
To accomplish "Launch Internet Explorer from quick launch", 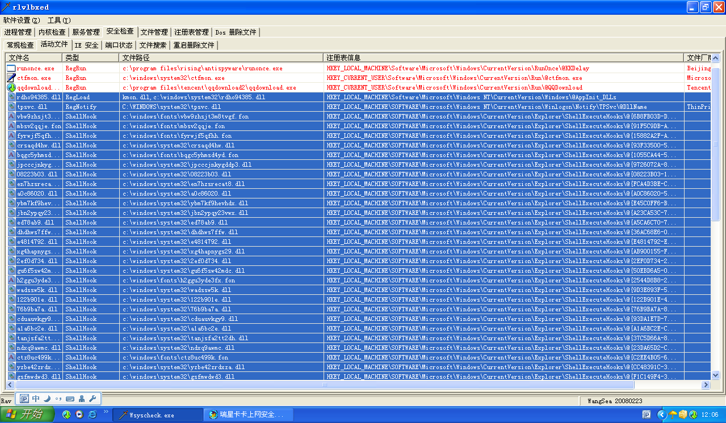I will [93, 414].
